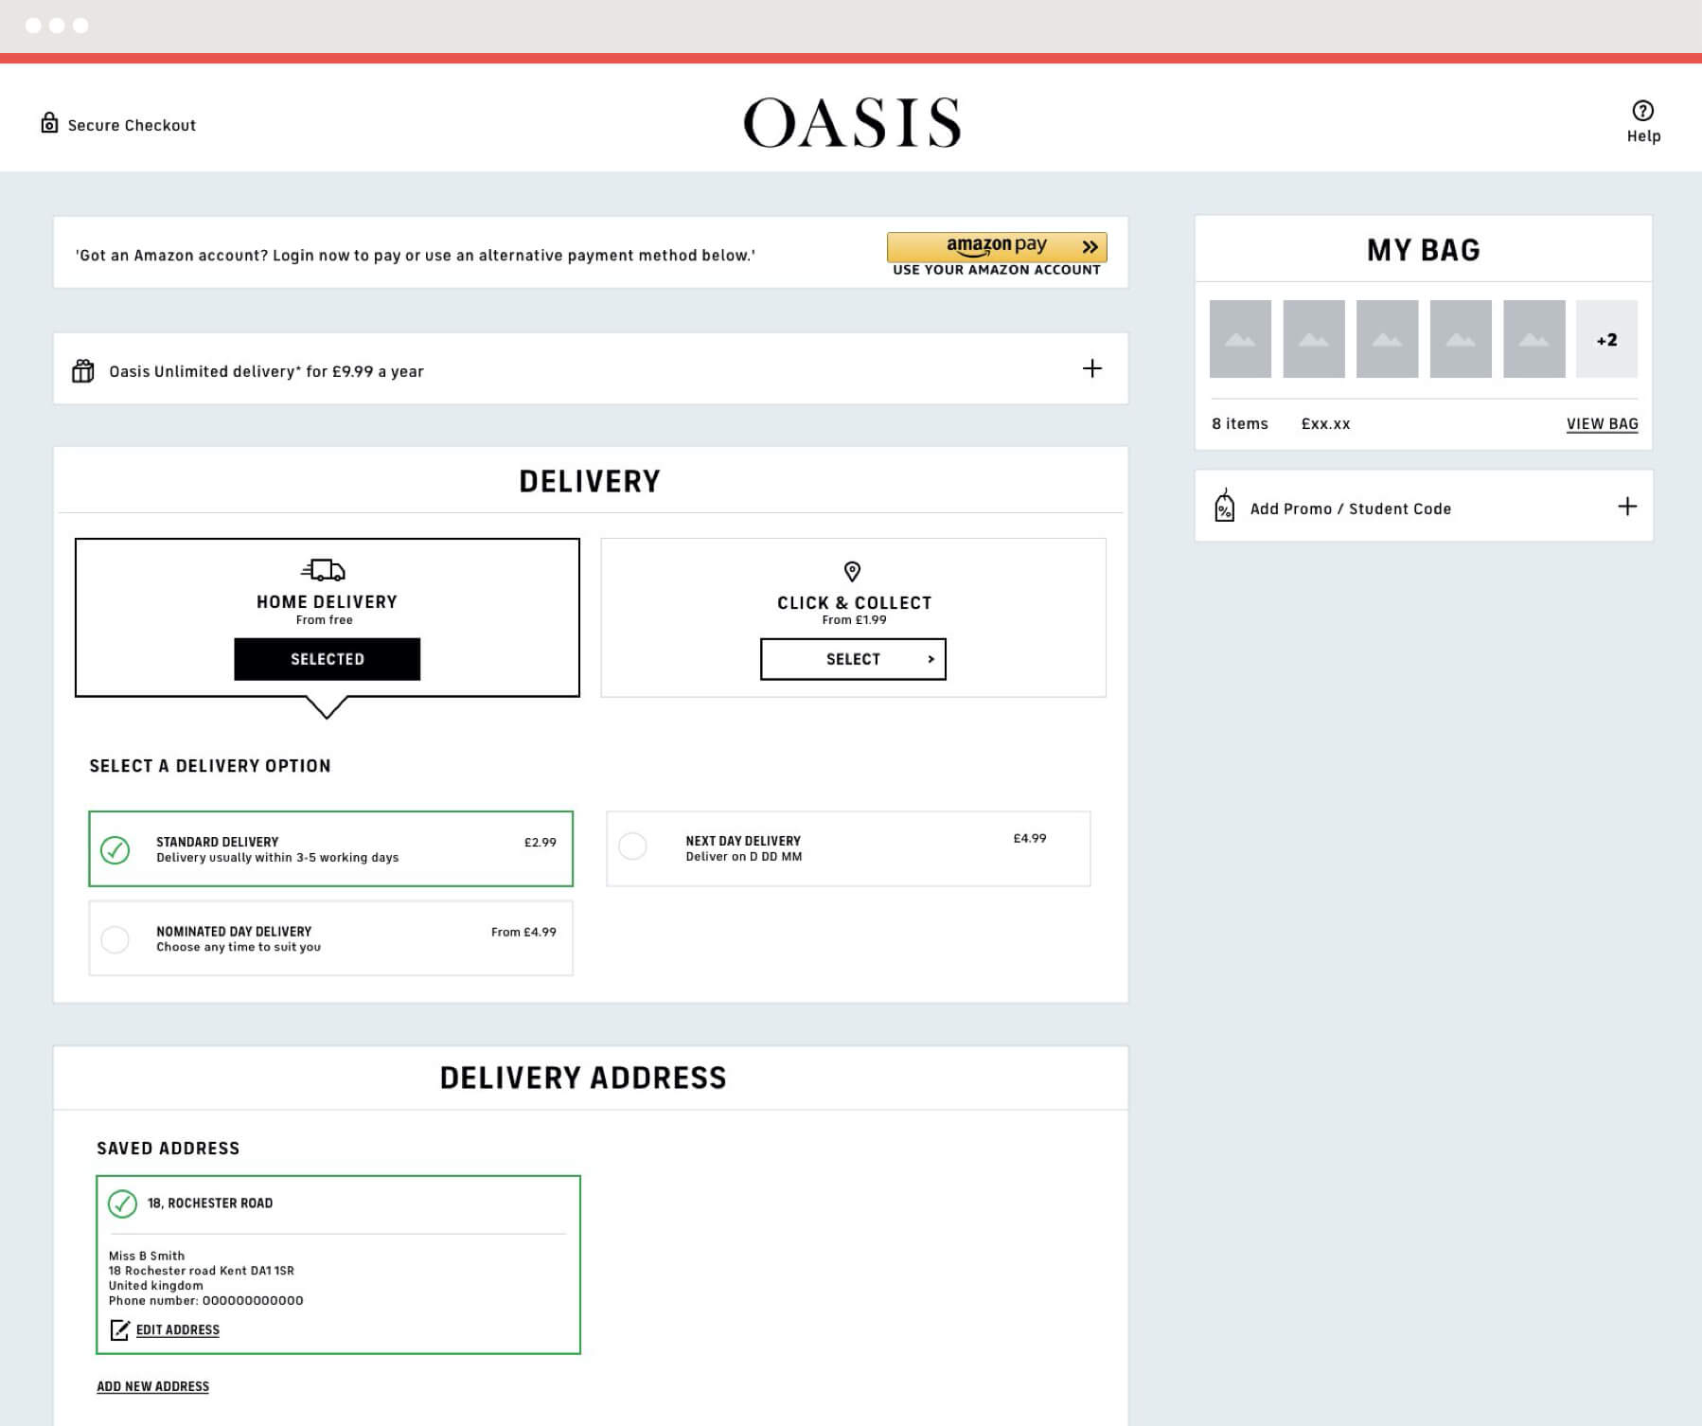Click the Home Delivery truck icon
The height and width of the screenshot is (1426, 1702).
324,570
